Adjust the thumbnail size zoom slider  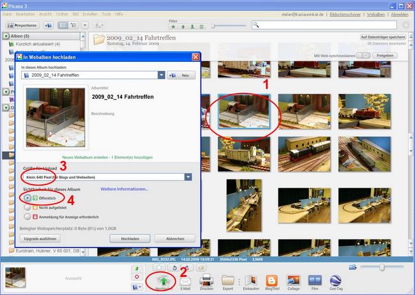382,267
